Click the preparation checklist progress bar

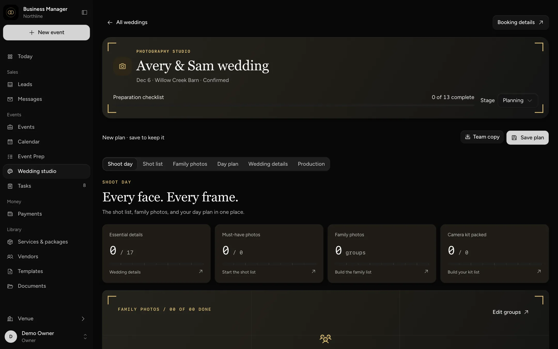point(294,105)
